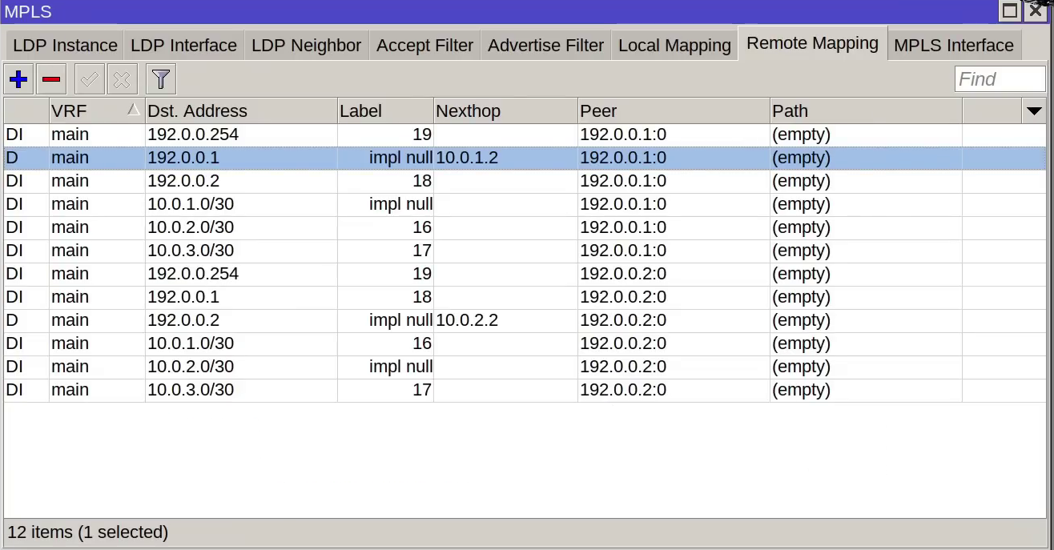Maximize the MPLS window
1054x550 pixels.
coord(1010,10)
